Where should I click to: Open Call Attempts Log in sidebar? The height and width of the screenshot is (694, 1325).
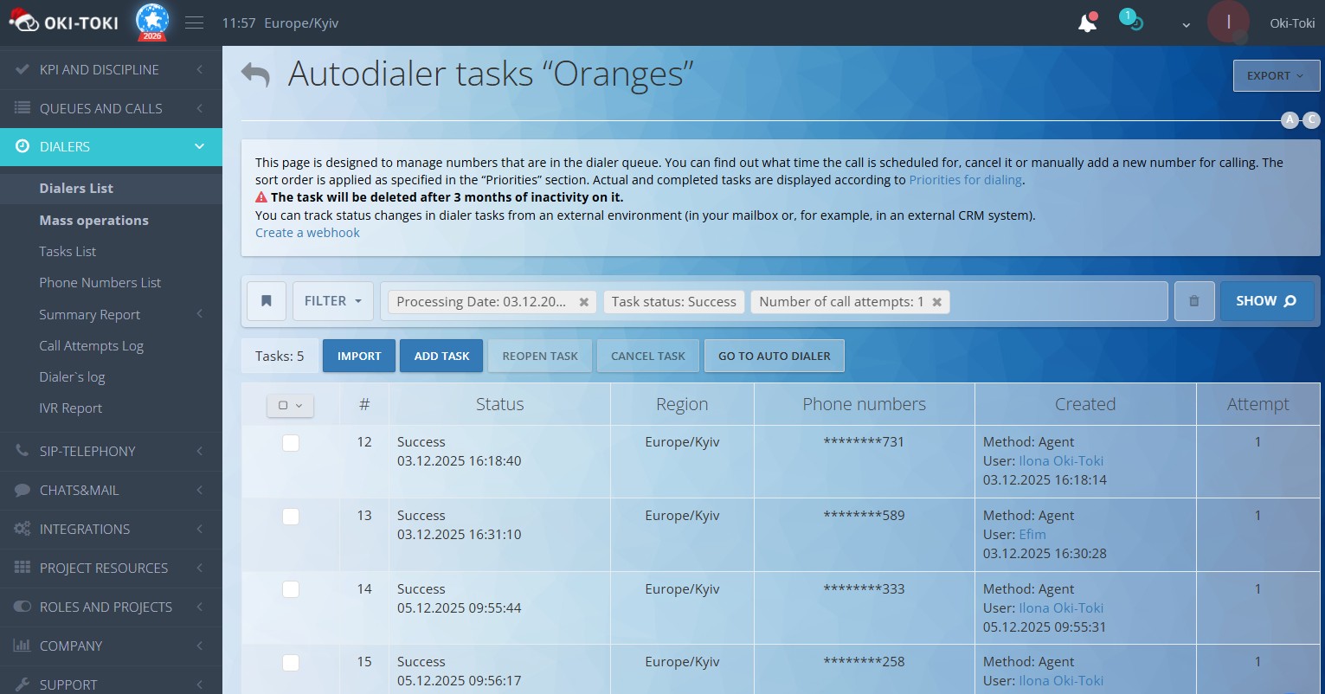point(91,346)
